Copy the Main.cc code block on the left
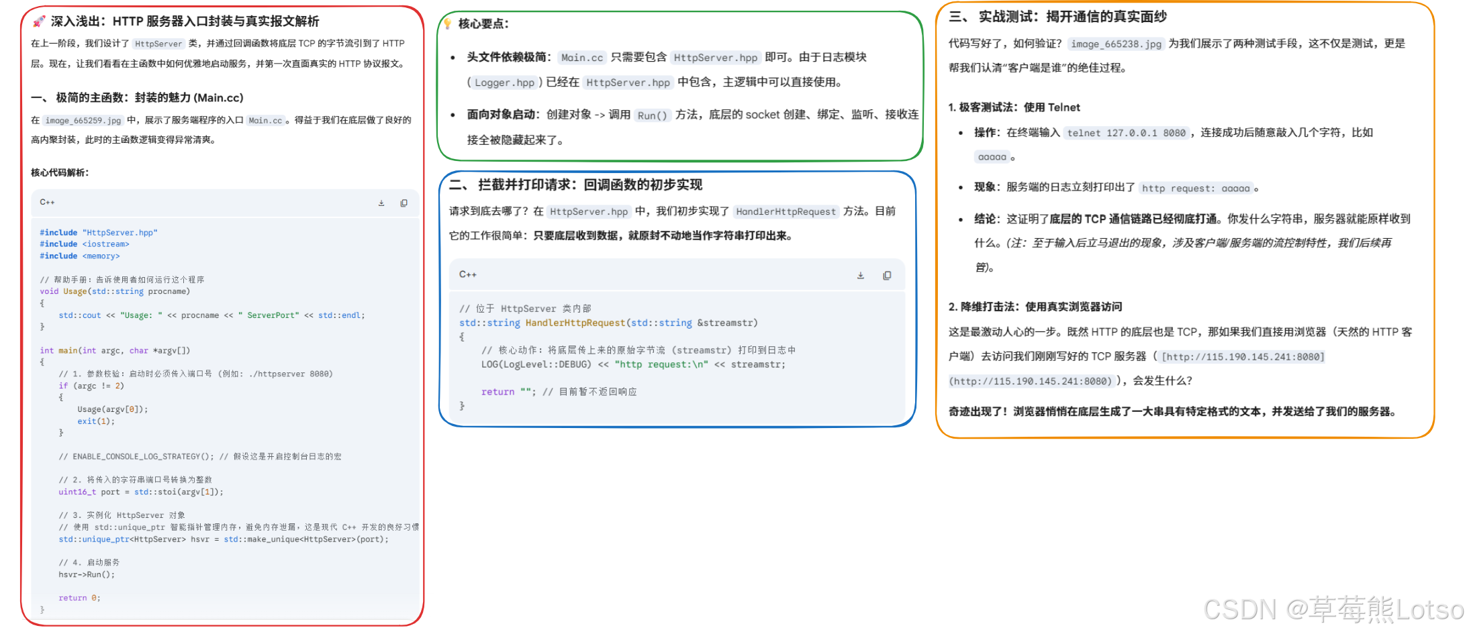Screen dimensions: 1467x634 click(404, 203)
